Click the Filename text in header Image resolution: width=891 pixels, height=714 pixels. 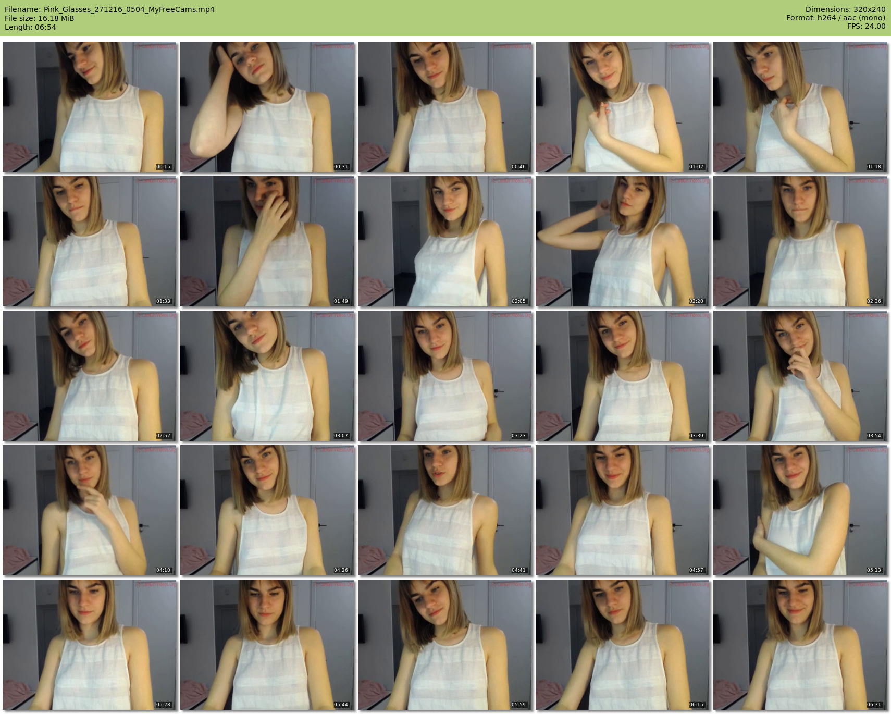pyautogui.click(x=109, y=9)
